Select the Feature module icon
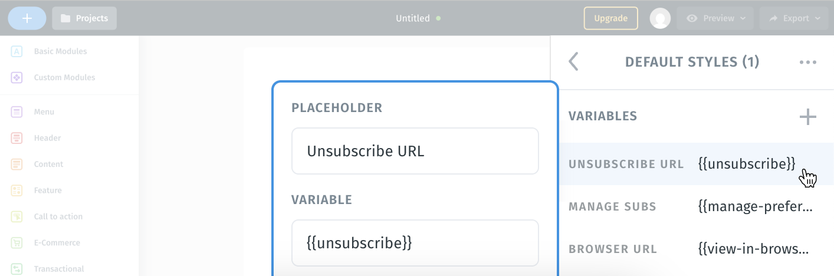This screenshot has height=276, width=834. point(17,190)
